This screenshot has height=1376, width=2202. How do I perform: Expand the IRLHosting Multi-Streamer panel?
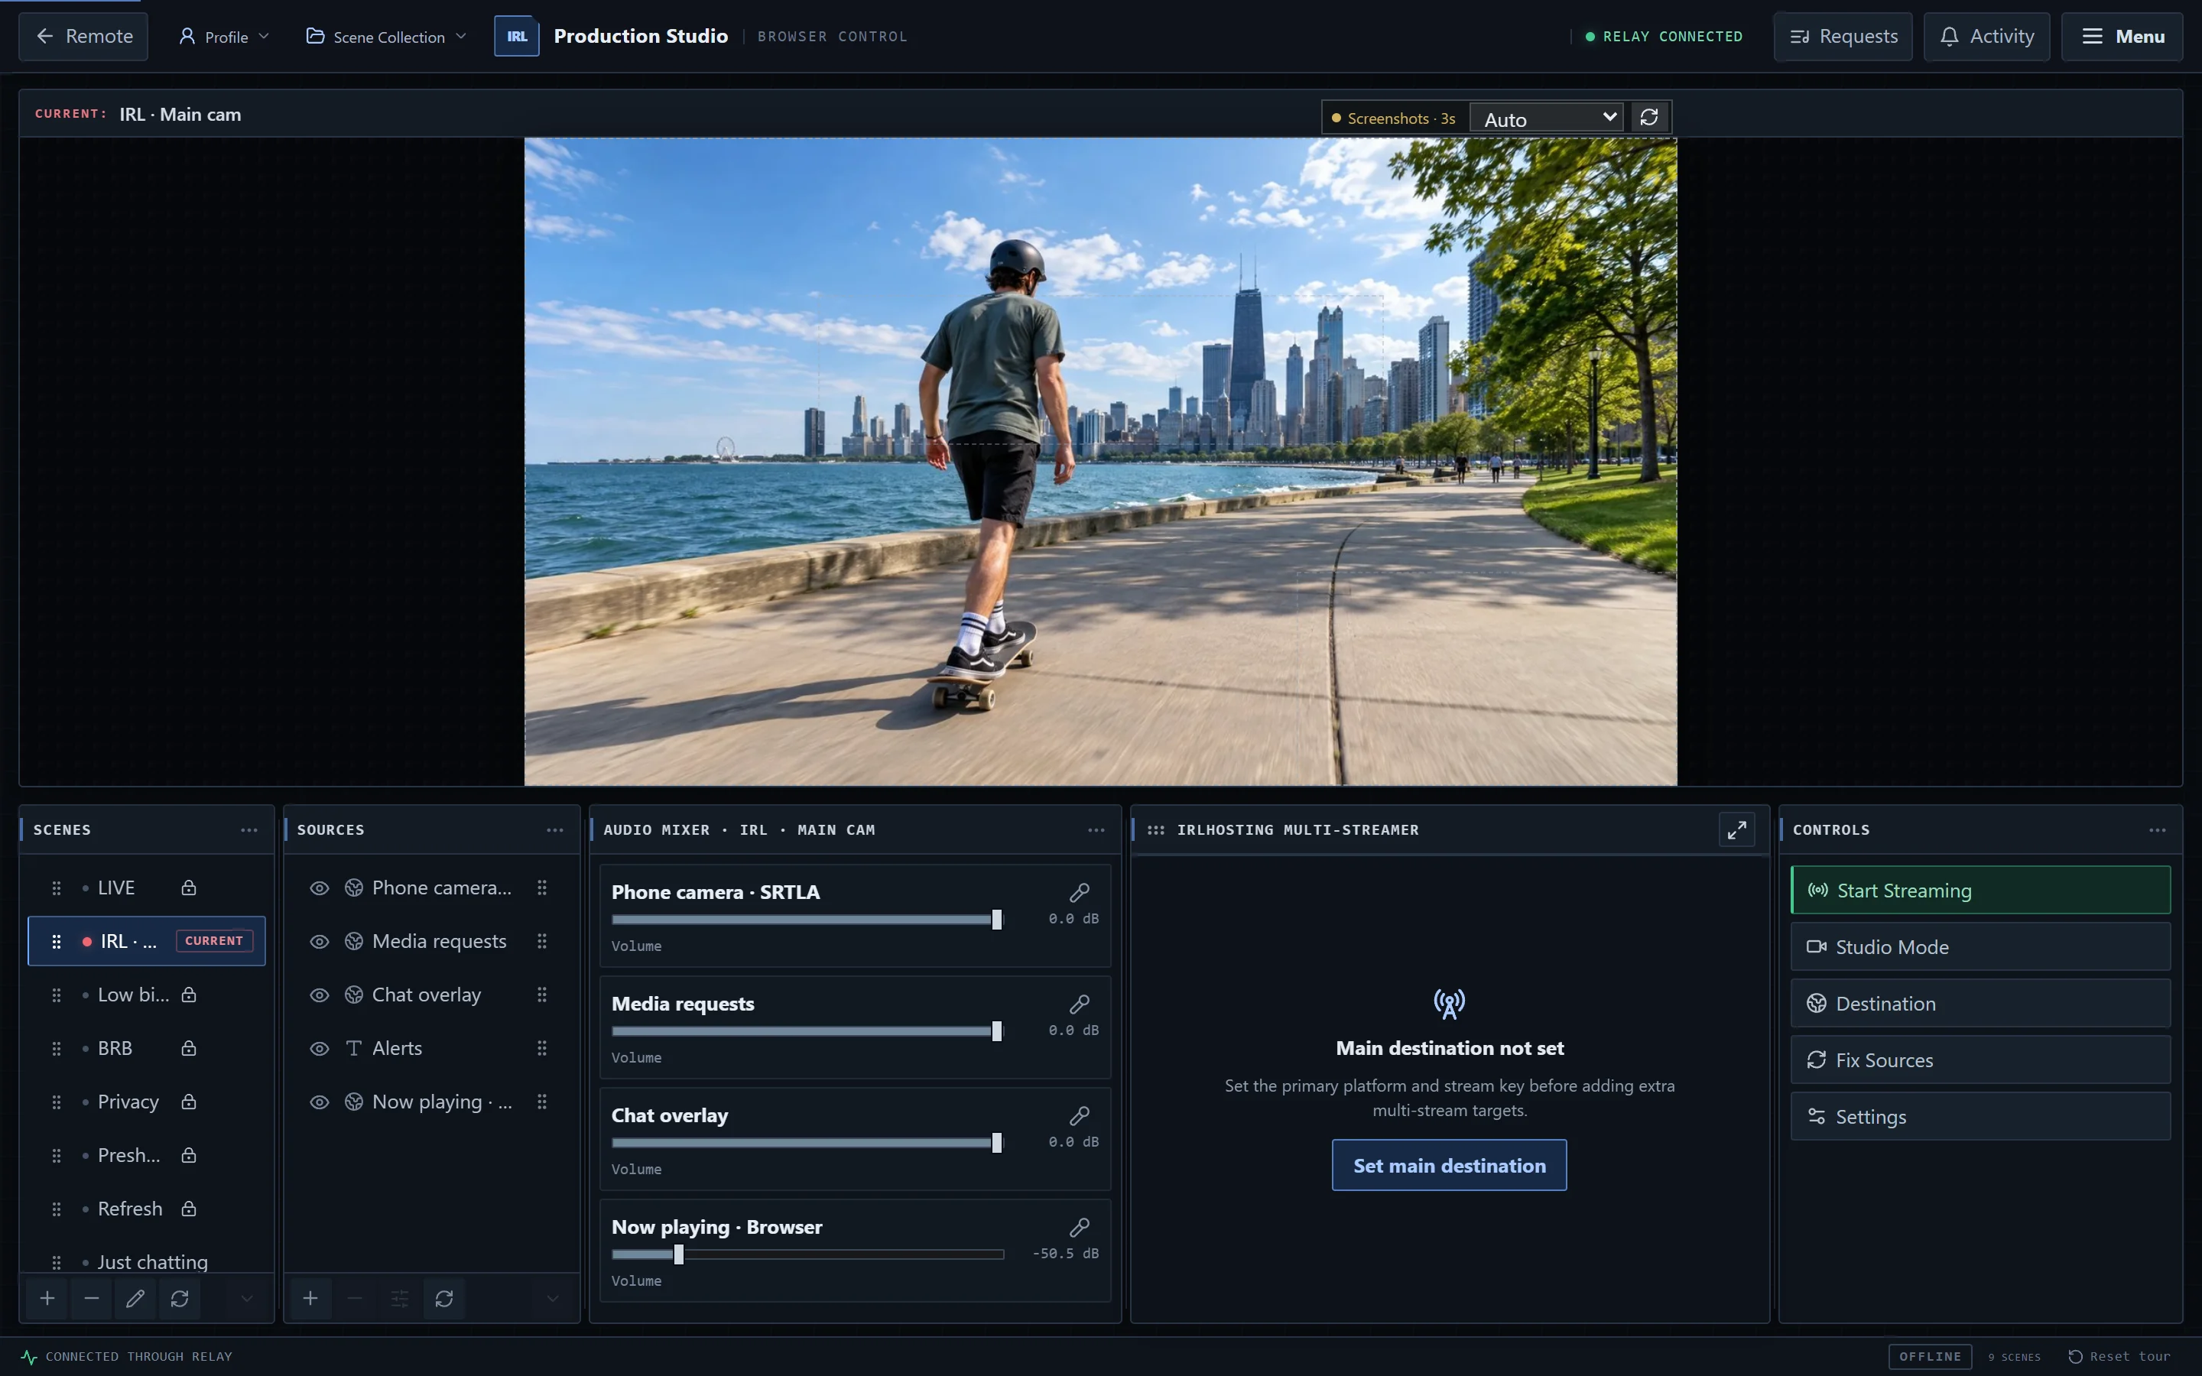(x=1736, y=829)
